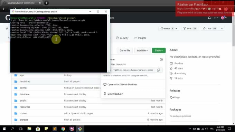Click the GitHub logo home icon
The image size is (235, 132).
(8, 18)
